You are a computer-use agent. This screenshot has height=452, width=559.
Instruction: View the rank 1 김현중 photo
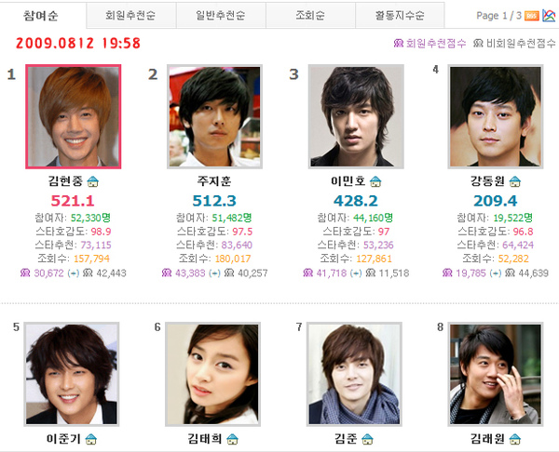click(x=74, y=116)
